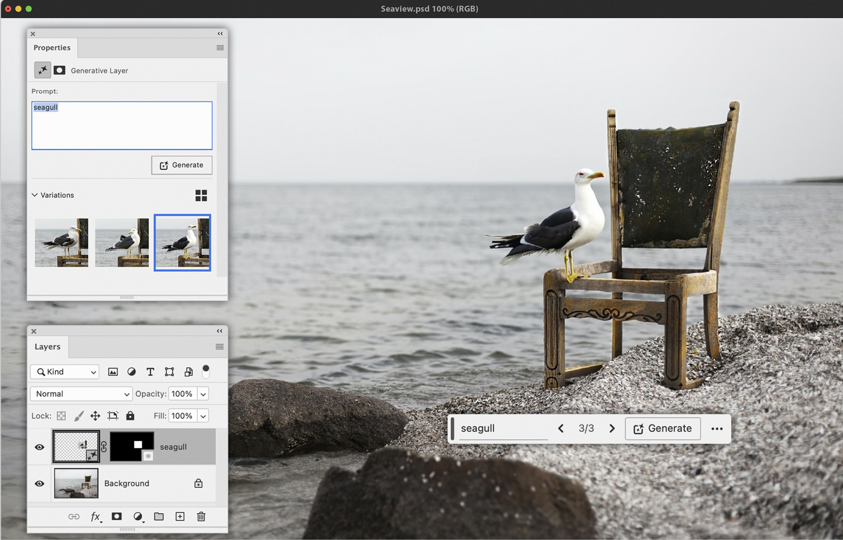Screen dimensions: 843x540
Task: Collapse the Properties panel with double arrows
Action: [x=220, y=34]
